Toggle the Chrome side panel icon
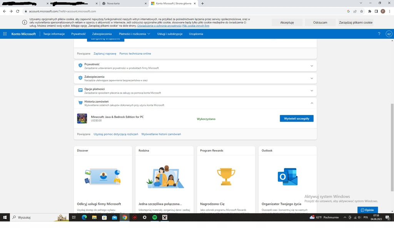This screenshot has width=394, height=228. point(376,12)
